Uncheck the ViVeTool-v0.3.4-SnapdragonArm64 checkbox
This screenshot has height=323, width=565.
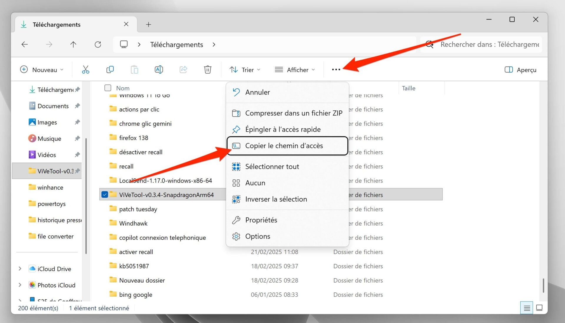tap(105, 194)
